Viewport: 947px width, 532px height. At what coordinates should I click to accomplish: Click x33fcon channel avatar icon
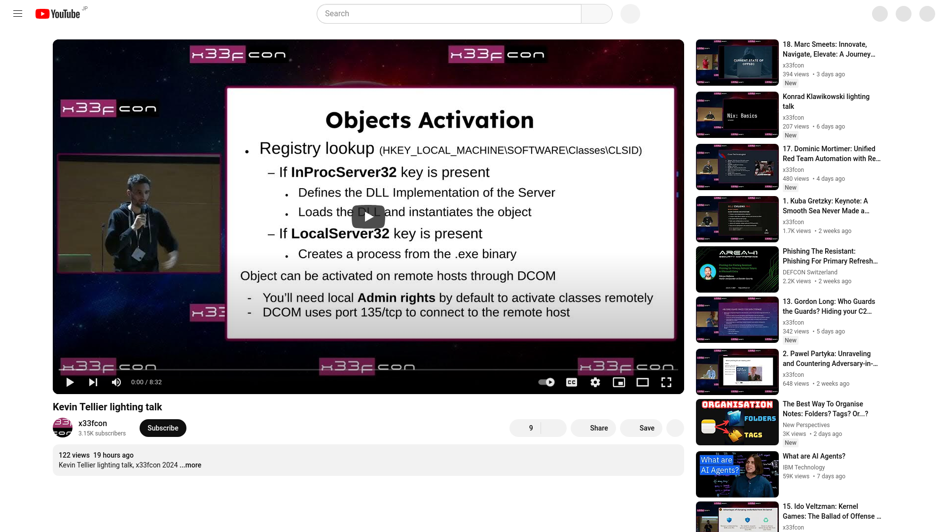pos(63,428)
